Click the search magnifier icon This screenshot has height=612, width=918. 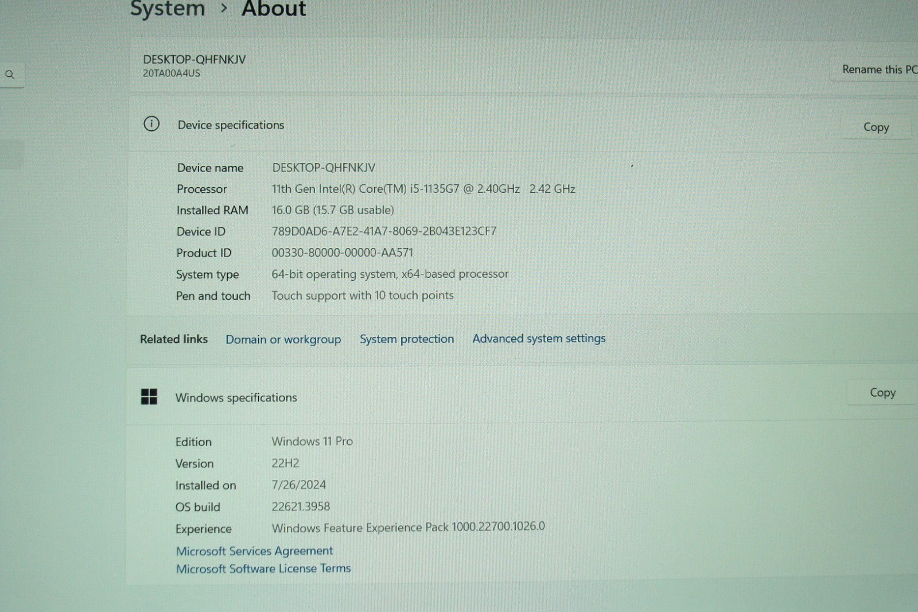[x=10, y=75]
